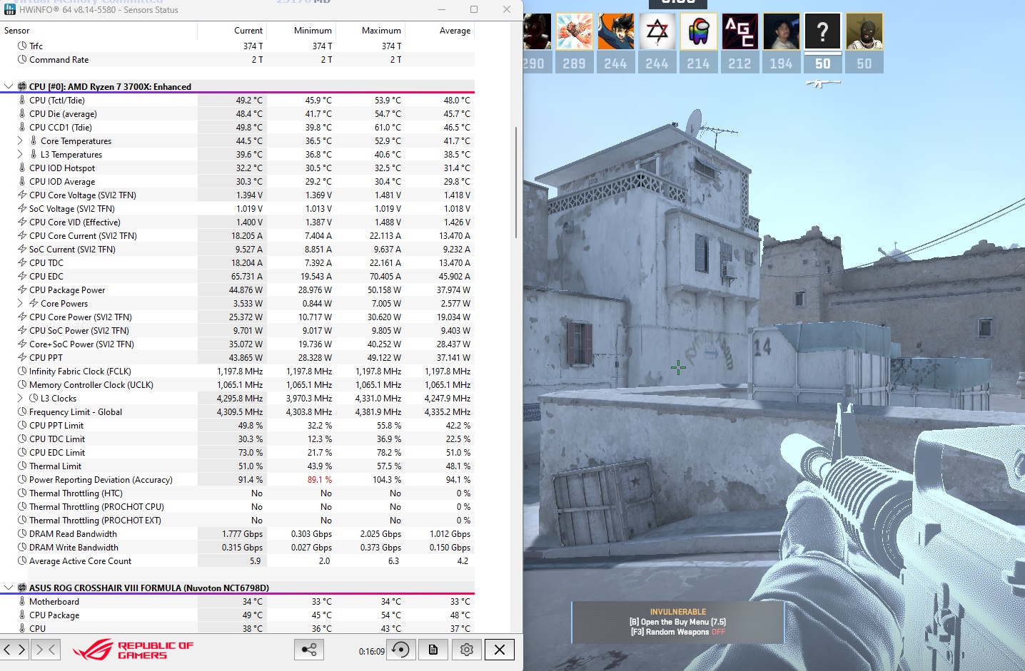Click the 0:16:09 elapsed time readout
The height and width of the screenshot is (671, 1025).
[x=372, y=651]
